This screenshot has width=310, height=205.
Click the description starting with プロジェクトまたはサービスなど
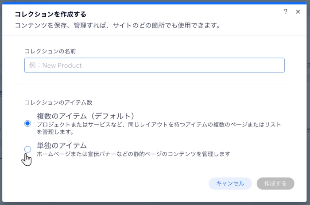coord(159,128)
